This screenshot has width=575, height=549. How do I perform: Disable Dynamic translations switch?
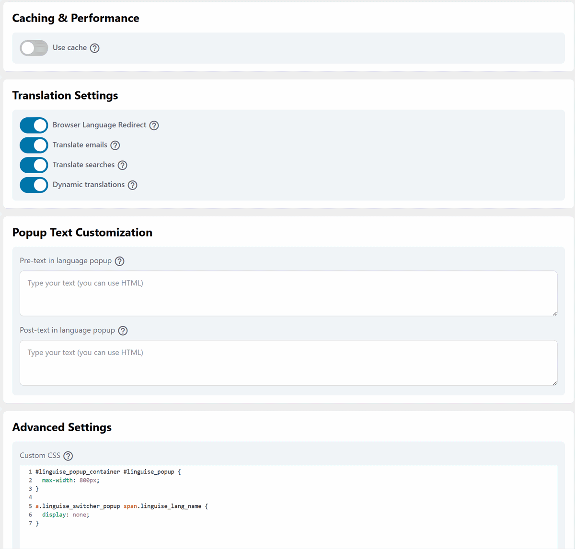coord(34,185)
